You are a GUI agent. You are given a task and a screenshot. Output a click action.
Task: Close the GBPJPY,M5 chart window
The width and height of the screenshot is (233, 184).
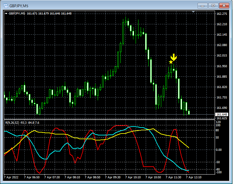pos(224,6)
